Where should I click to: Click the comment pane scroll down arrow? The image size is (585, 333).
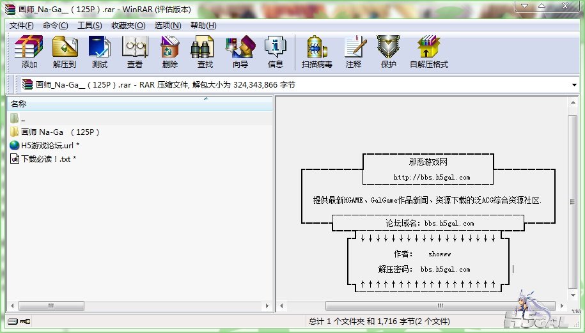click(573, 295)
